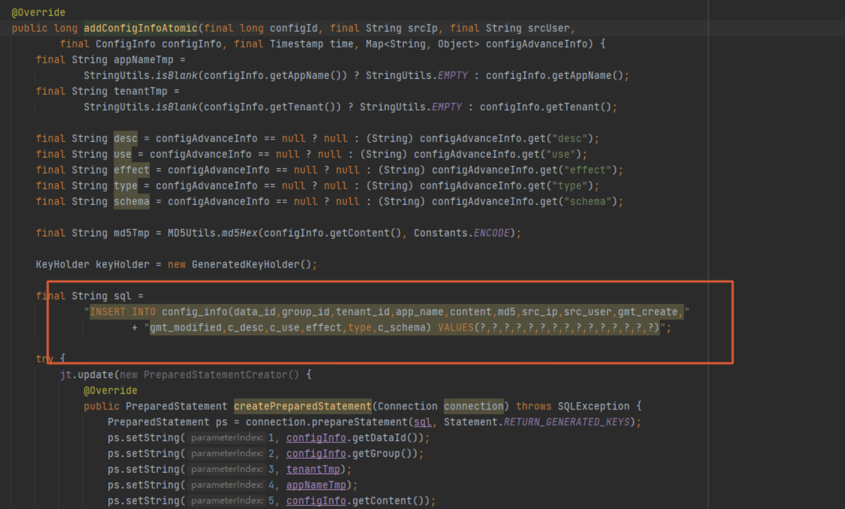Click getTenant() inside the isBlank call
Image resolution: width=845 pixels, height=509 pixels.
(303, 107)
